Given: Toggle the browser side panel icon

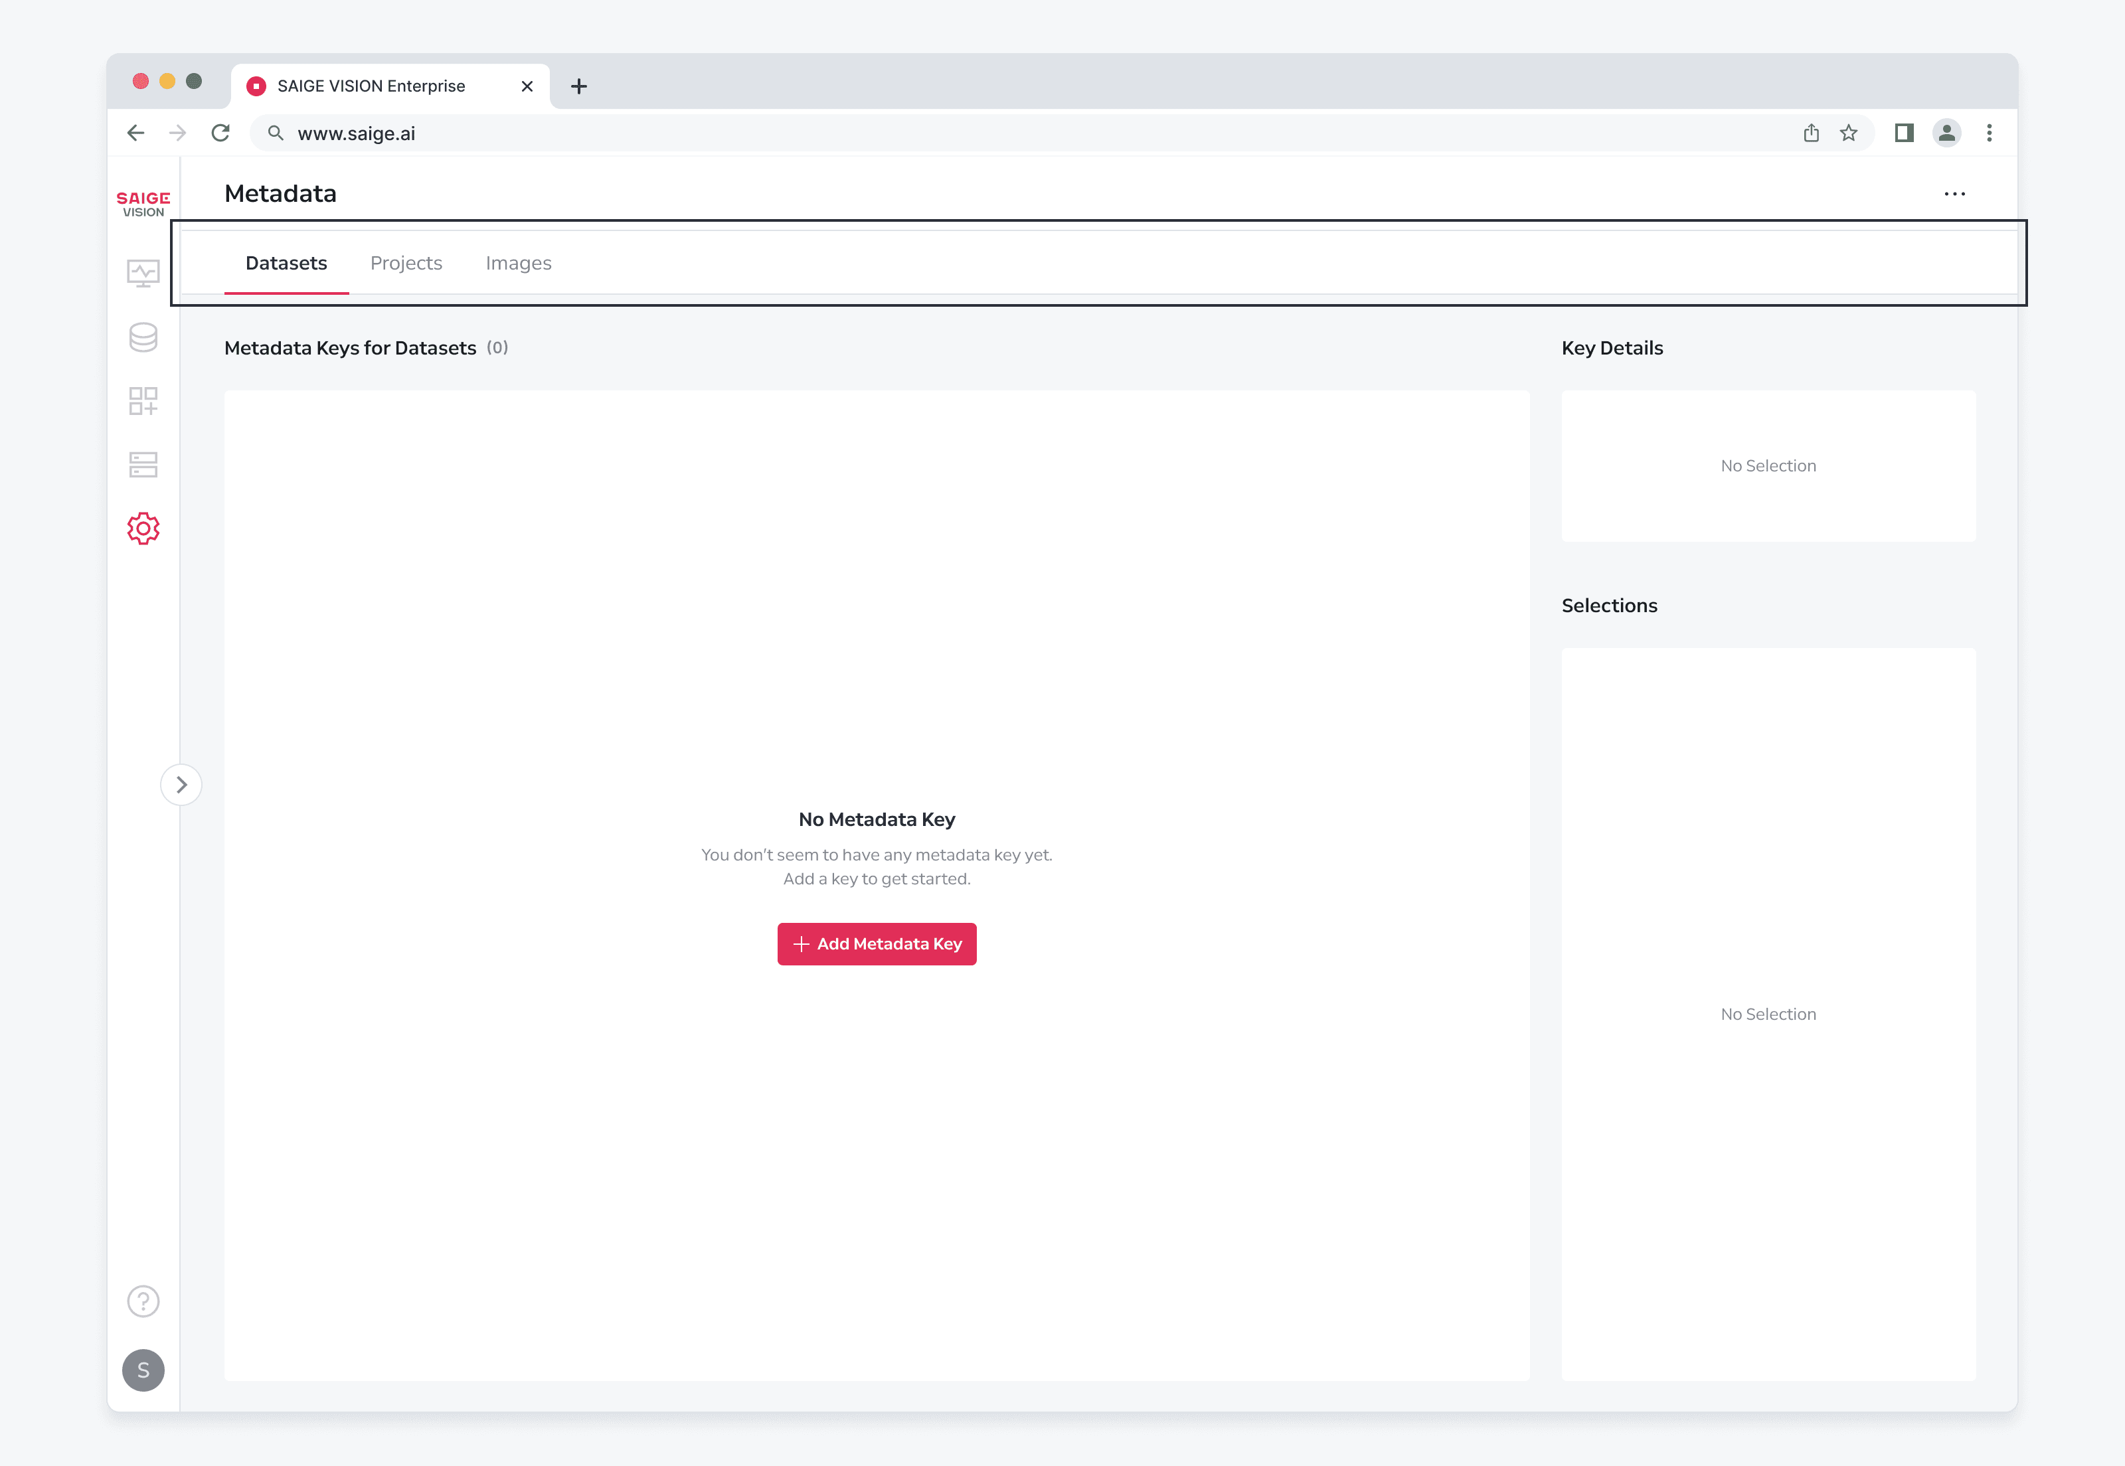Looking at the screenshot, I should (x=1905, y=133).
